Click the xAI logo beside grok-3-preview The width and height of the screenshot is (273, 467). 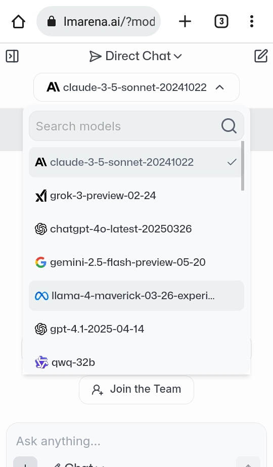pos(41,196)
